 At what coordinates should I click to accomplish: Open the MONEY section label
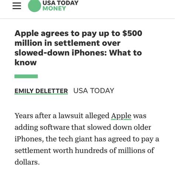[x=54, y=8]
